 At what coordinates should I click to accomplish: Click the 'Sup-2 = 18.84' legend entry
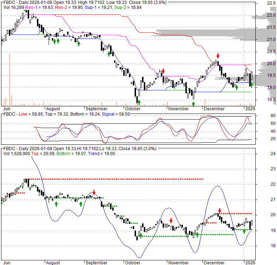click(x=128, y=7)
